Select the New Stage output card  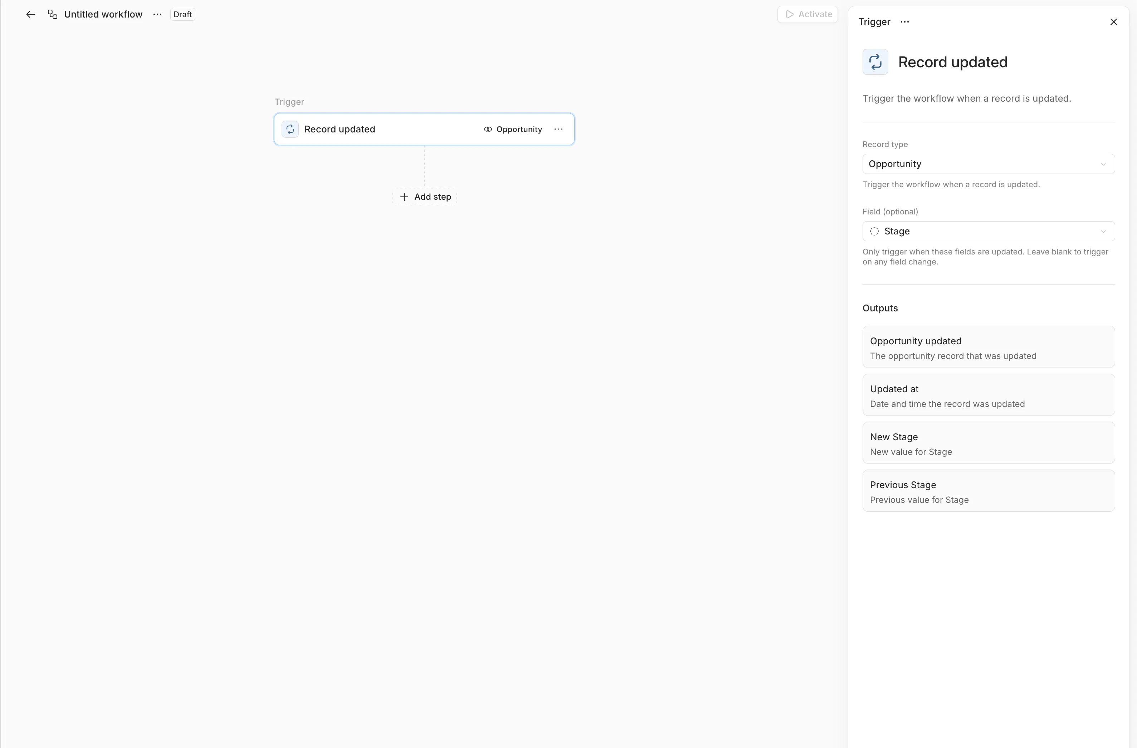click(989, 443)
